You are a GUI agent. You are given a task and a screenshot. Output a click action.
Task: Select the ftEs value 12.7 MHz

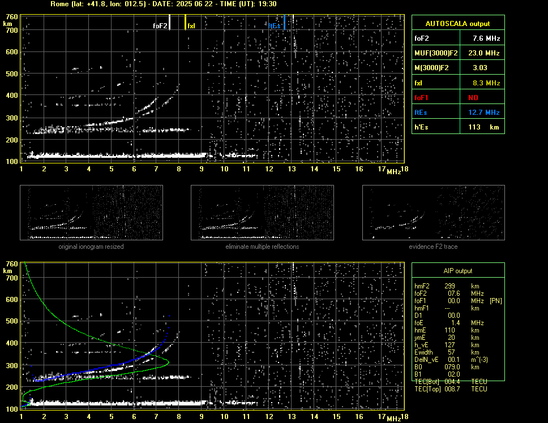[x=483, y=113]
